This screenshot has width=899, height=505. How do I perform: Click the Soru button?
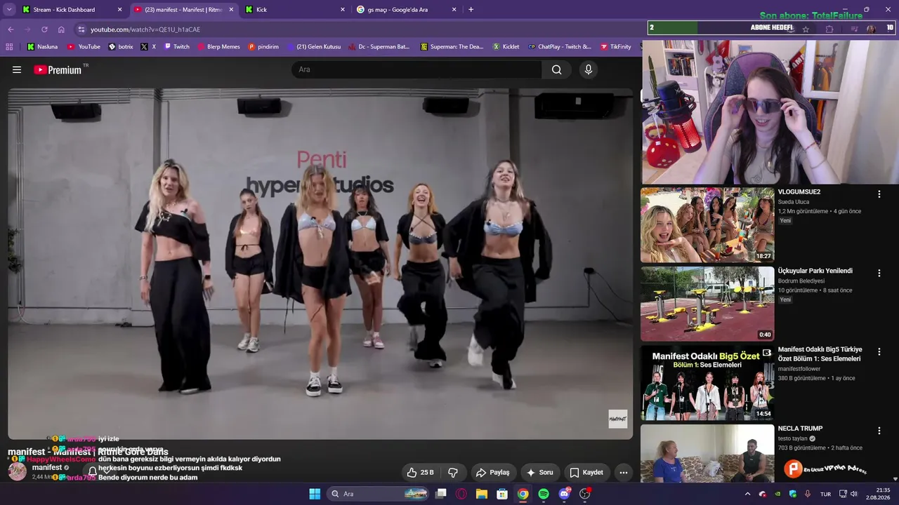(x=539, y=472)
